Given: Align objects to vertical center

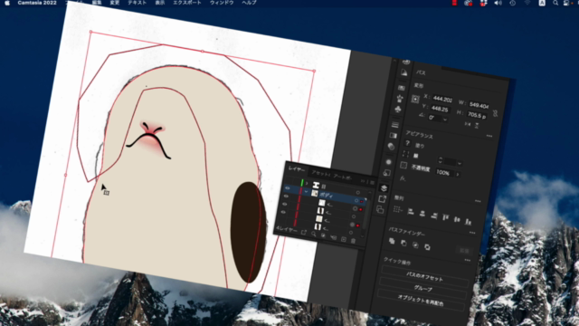Looking at the screenshot, I should [x=457, y=219].
